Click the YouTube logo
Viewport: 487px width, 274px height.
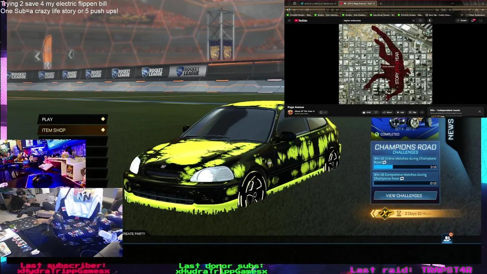(301, 21)
